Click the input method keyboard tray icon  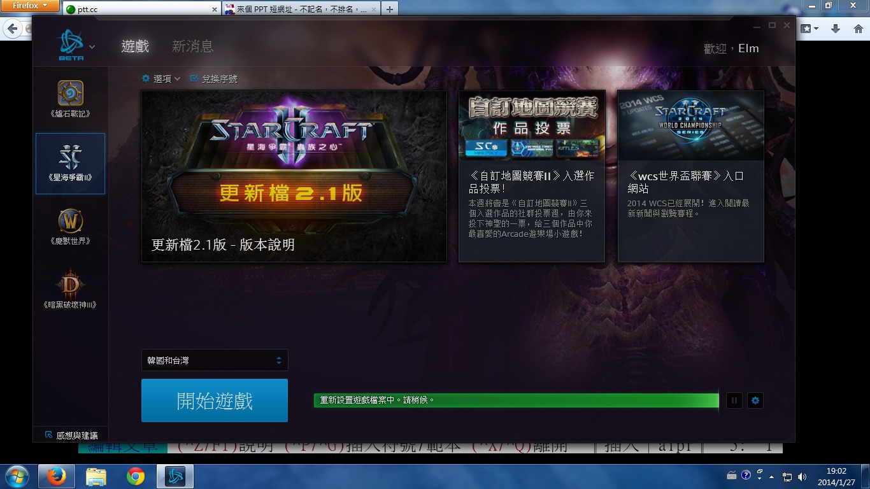pos(732,476)
